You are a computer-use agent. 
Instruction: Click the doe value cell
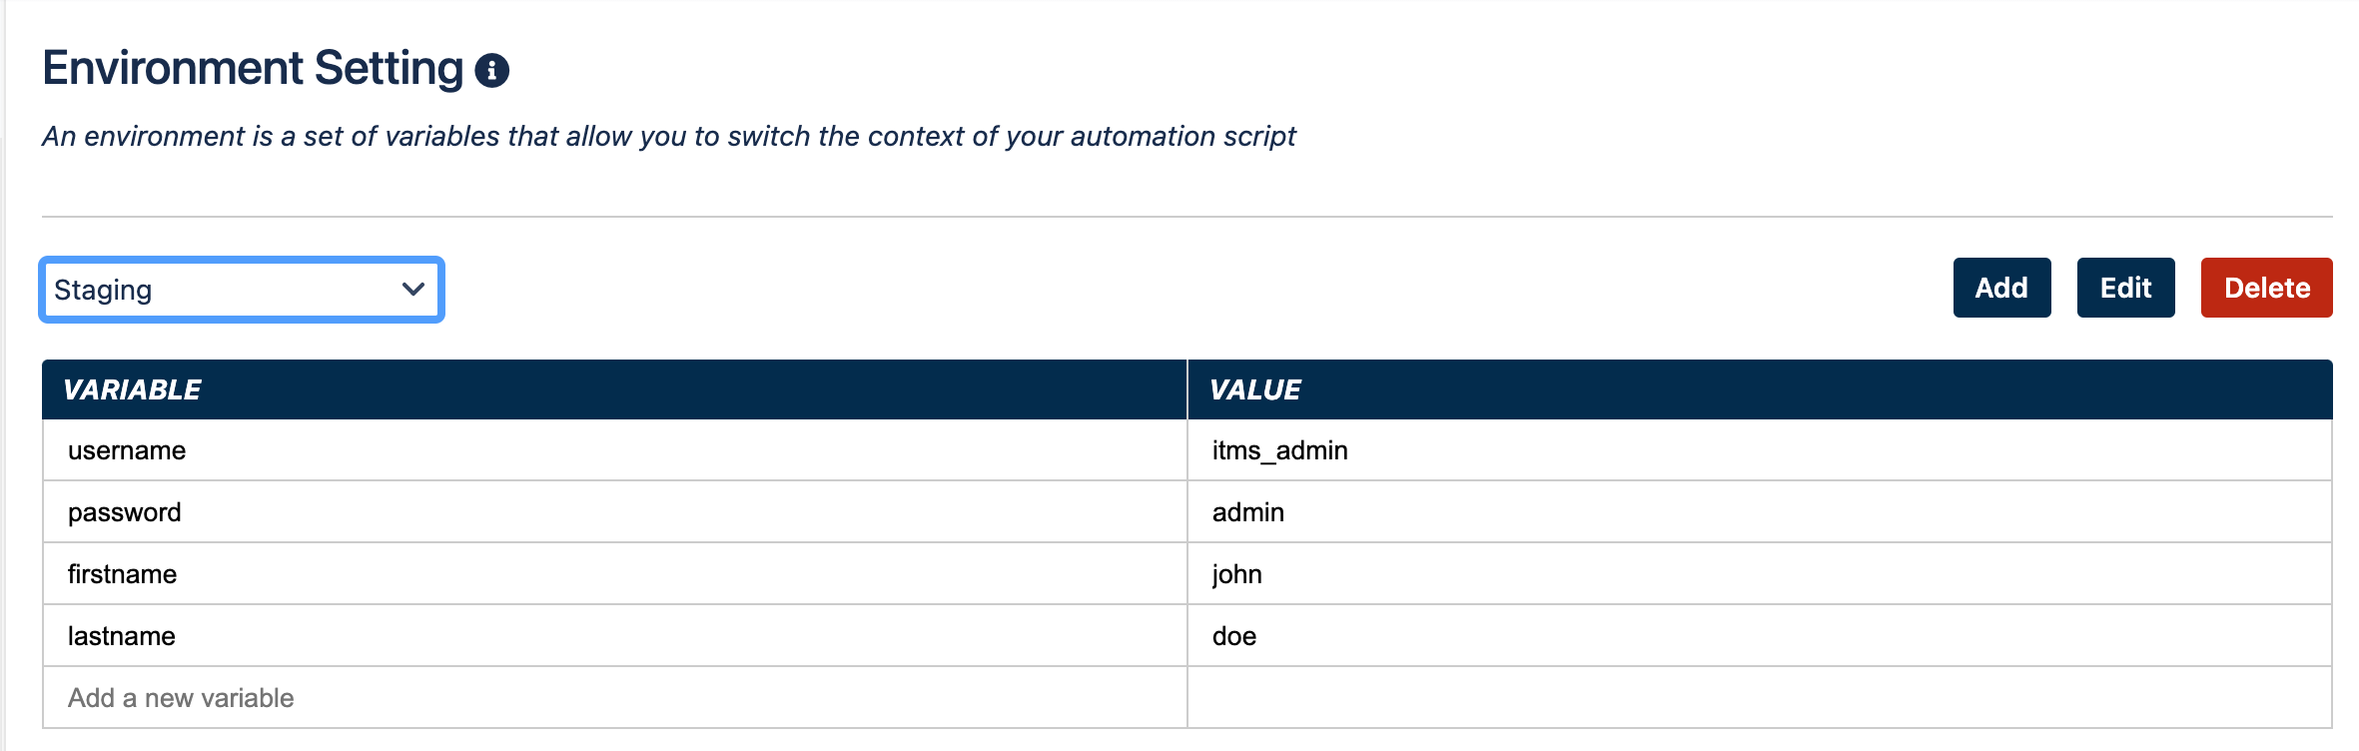tap(1760, 636)
